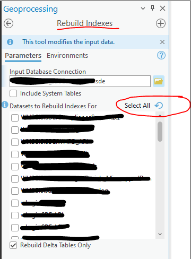Image resolution: width=191 pixels, height=259 pixels.
Task: Click the info icon beside Datasets label
Action: coord(5,105)
